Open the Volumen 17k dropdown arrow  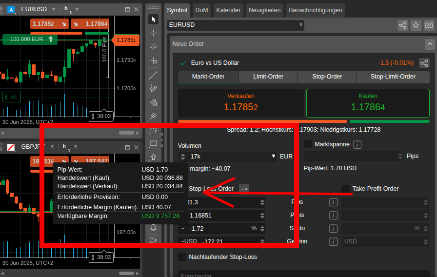coord(274,157)
